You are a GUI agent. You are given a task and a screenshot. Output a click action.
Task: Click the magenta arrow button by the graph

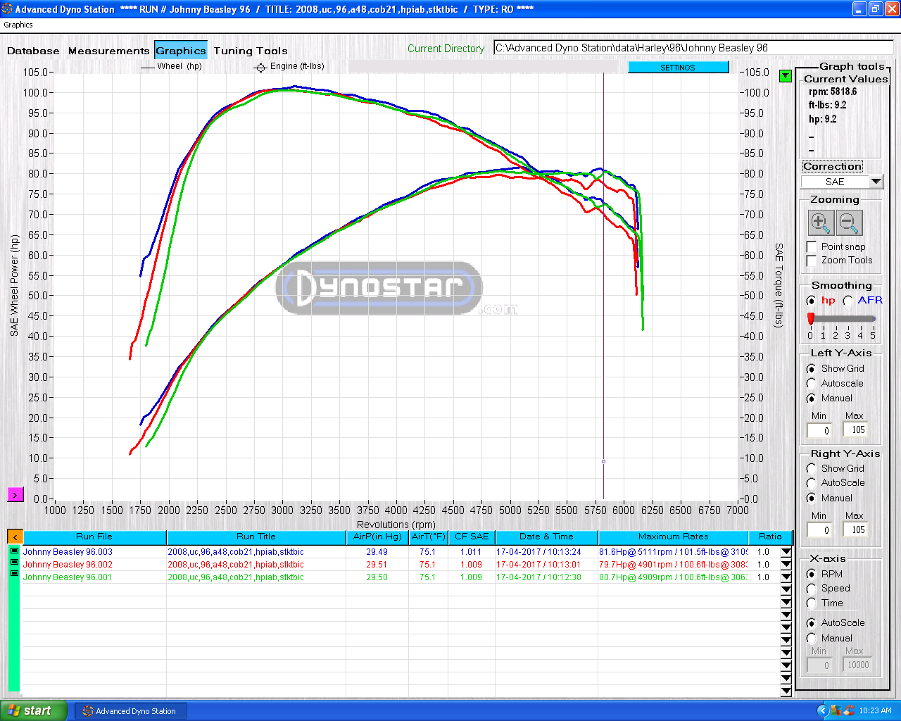15,495
